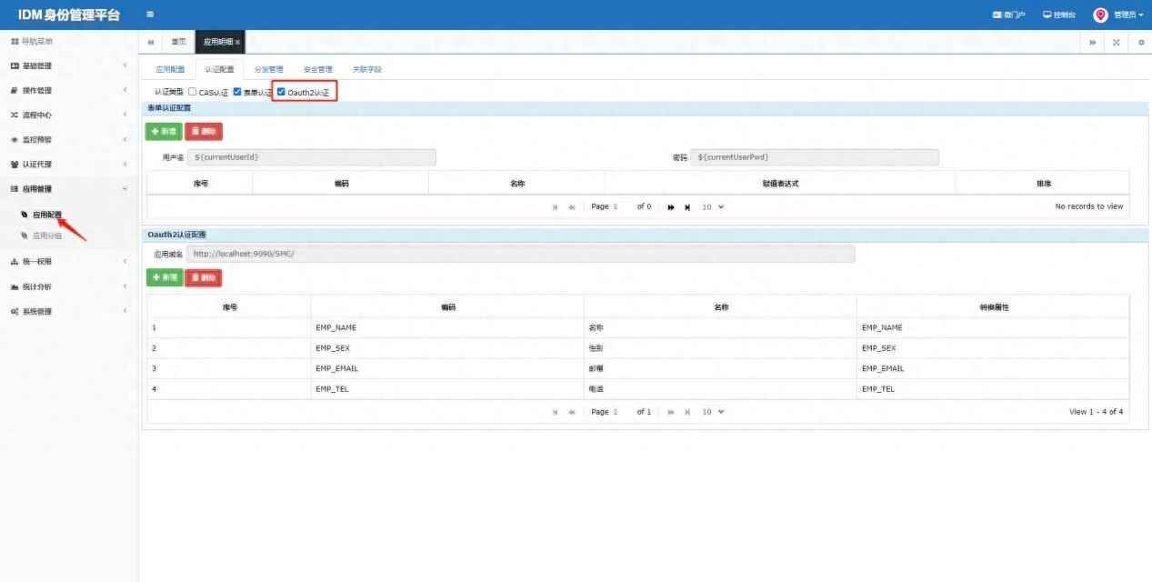Screen dimensions: 1152x582
Task: Click 删除 button in 表单认证配置 section
Action: [x=204, y=131]
